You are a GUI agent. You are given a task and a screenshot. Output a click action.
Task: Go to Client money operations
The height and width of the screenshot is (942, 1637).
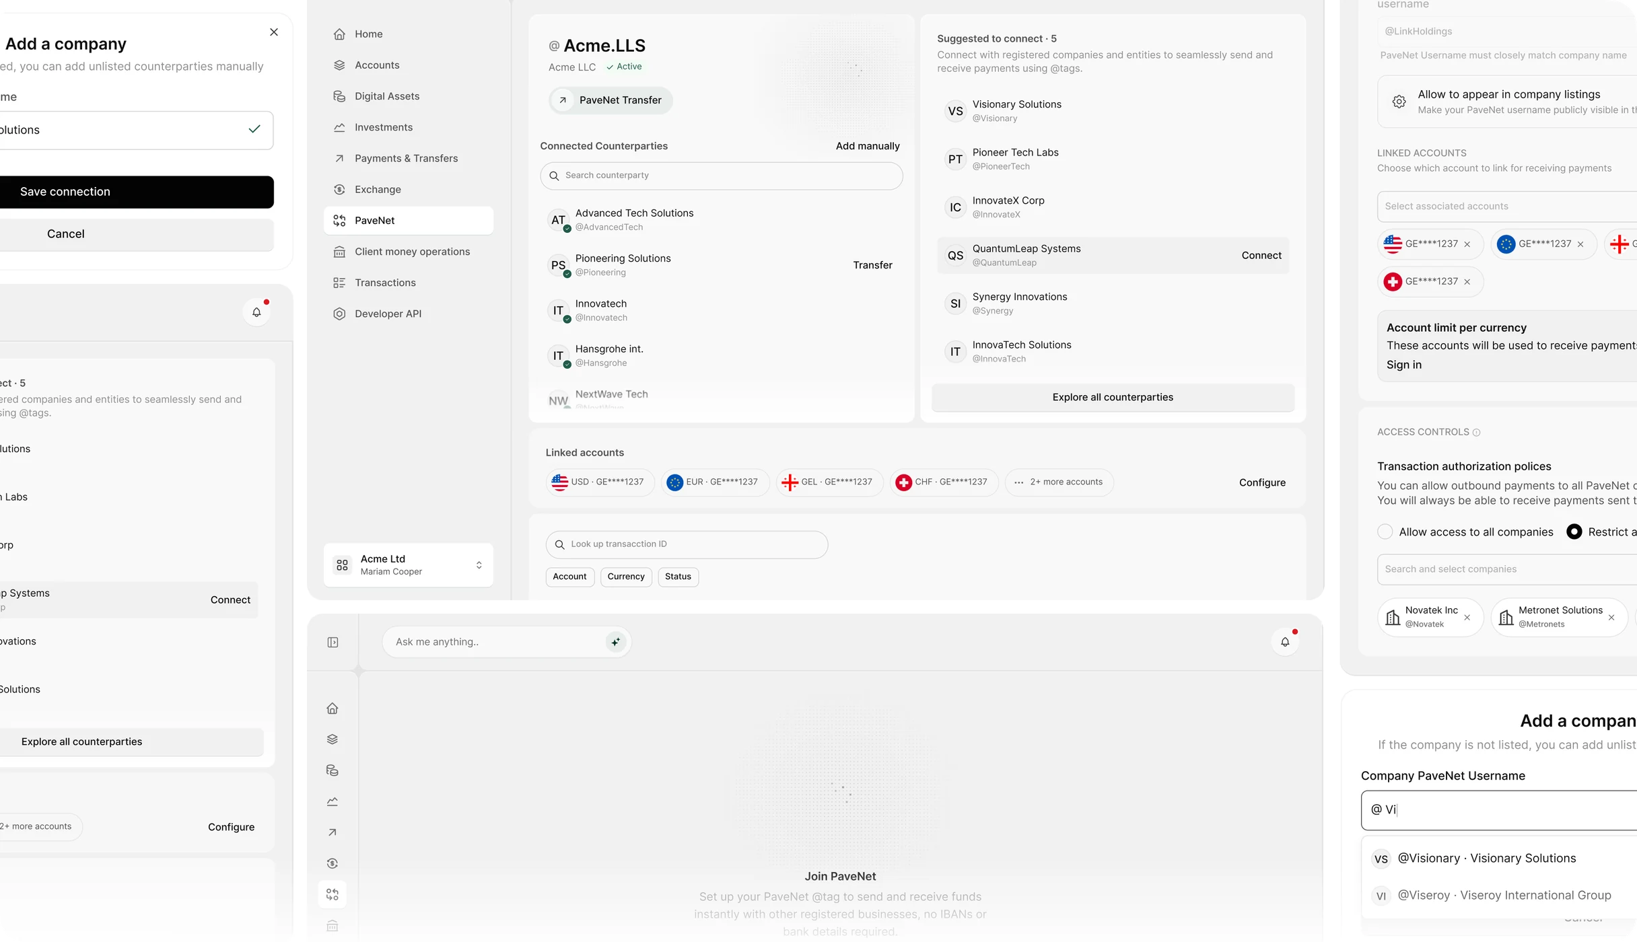pyautogui.click(x=408, y=252)
